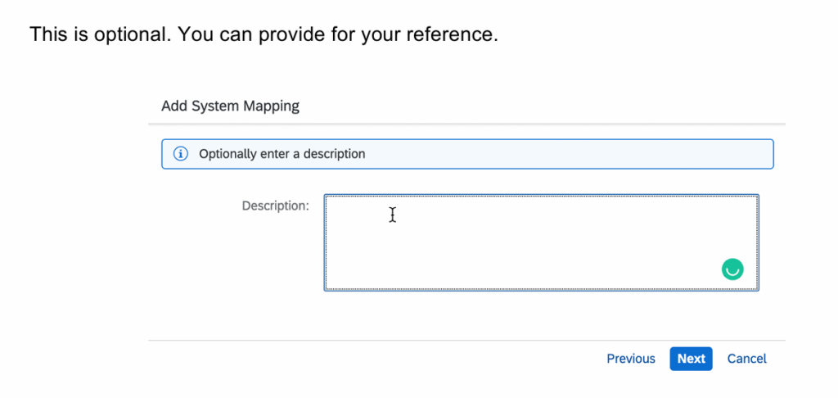Screen dimensions: 838x398
Task: Click the word "Mapping" in the dialog header
Action: click(273, 106)
